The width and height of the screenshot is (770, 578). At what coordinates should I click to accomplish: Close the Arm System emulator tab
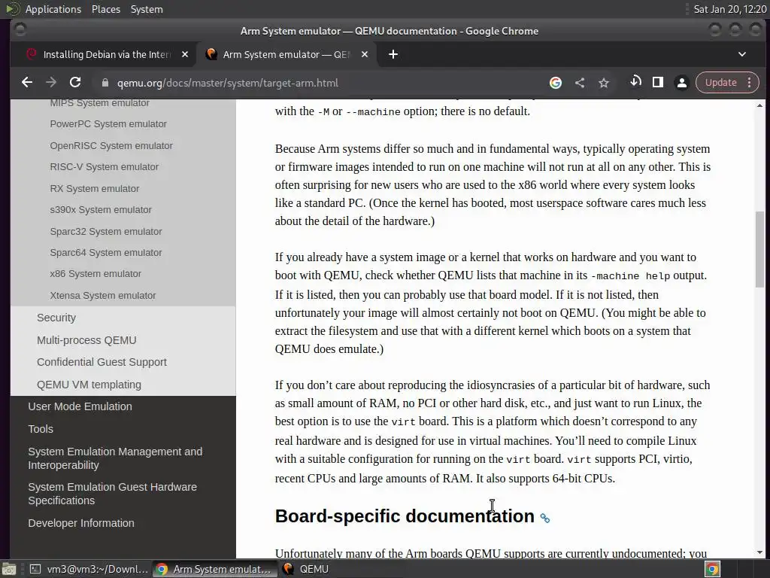coord(365,54)
